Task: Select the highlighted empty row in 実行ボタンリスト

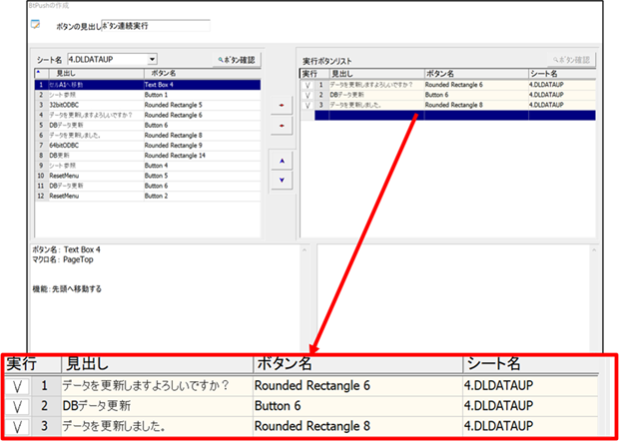Action: pyautogui.click(x=455, y=115)
